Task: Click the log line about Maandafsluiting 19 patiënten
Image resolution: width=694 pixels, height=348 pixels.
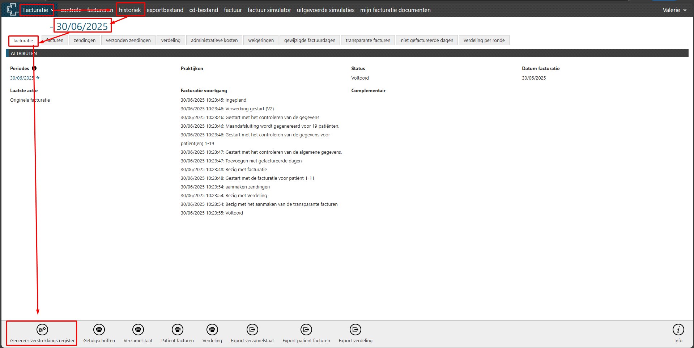Action: coord(260,126)
